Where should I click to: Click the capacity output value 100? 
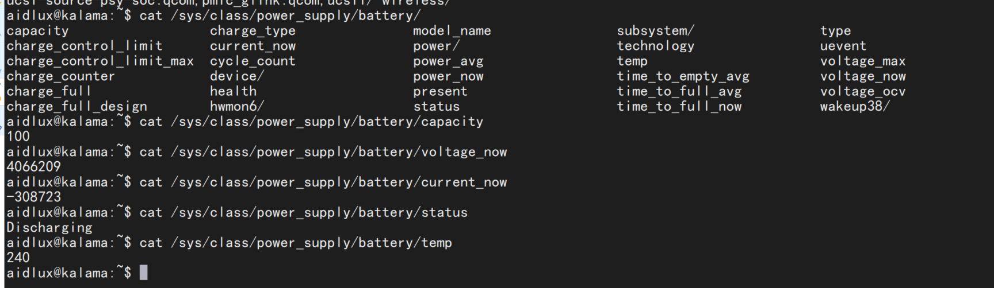(x=18, y=137)
